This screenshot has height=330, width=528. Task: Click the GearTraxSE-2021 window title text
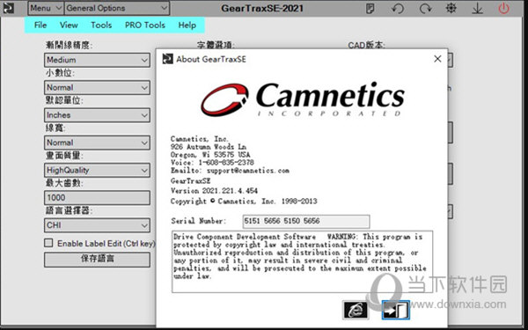point(262,9)
